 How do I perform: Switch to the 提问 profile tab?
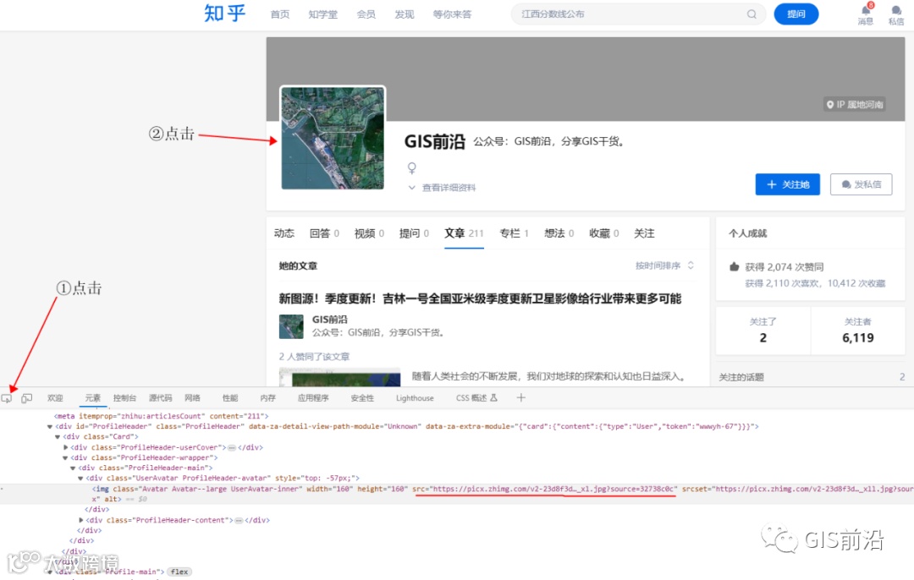point(414,233)
